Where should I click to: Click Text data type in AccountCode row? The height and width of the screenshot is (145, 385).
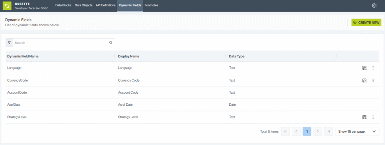[232, 93]
